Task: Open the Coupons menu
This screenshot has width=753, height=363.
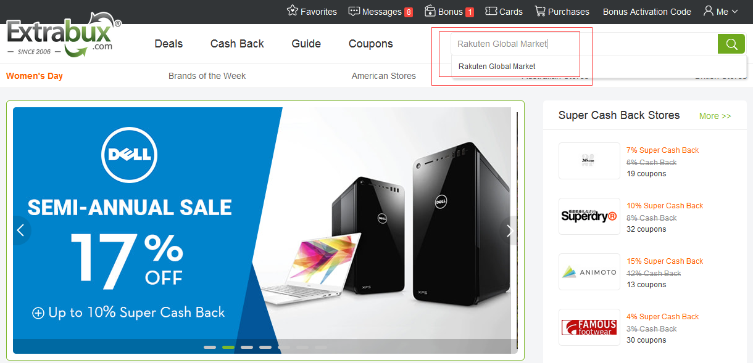Action: (371, 44)
